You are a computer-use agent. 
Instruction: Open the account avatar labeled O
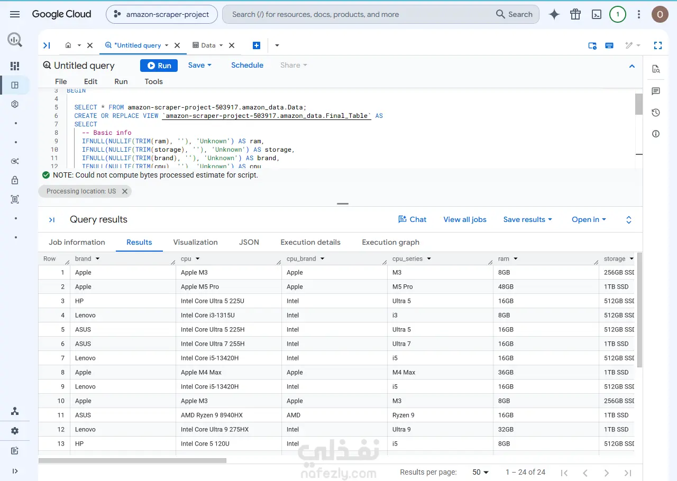(x=660, y=14)
